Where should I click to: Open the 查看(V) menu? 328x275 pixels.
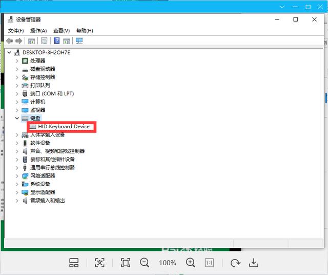coord(61,31)
